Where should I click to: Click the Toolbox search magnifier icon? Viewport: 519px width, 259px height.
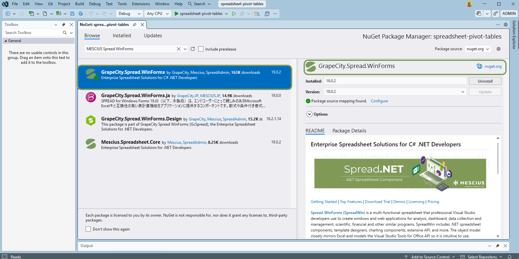tap(65, 33)
